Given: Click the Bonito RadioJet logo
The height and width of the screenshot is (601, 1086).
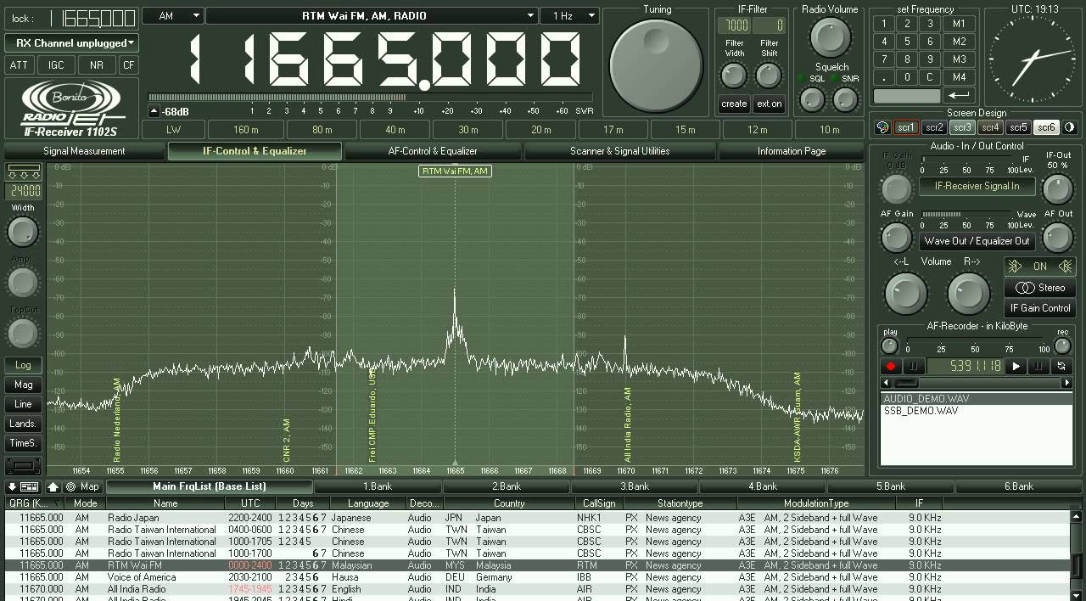Looking at the screenshot, I should 72,108.
